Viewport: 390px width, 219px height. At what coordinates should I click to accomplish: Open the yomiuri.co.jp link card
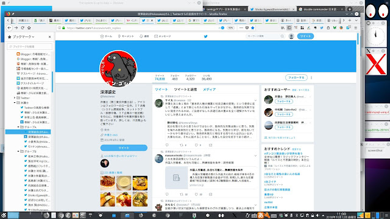tap(211, 178)
